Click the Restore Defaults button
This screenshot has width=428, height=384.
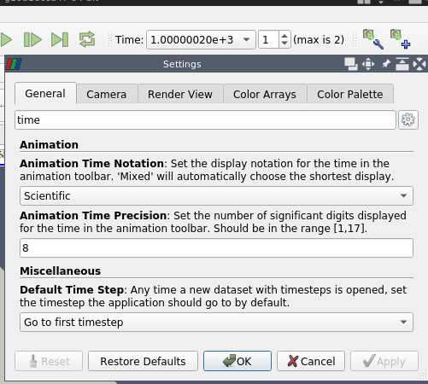[x=143, y=361]
